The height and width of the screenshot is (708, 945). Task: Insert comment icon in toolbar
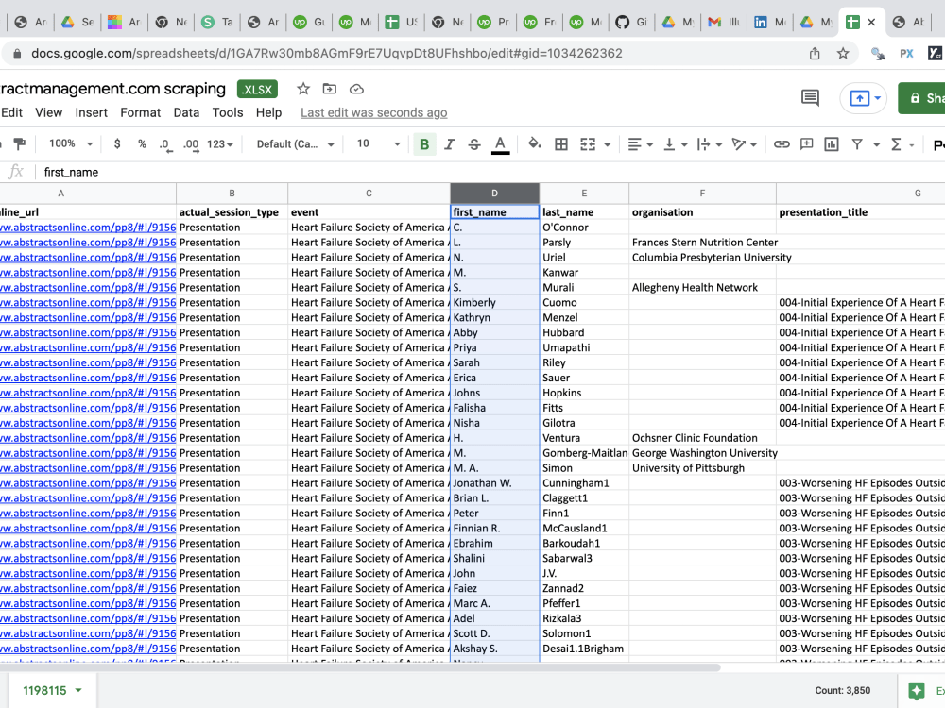coord(806,143)
